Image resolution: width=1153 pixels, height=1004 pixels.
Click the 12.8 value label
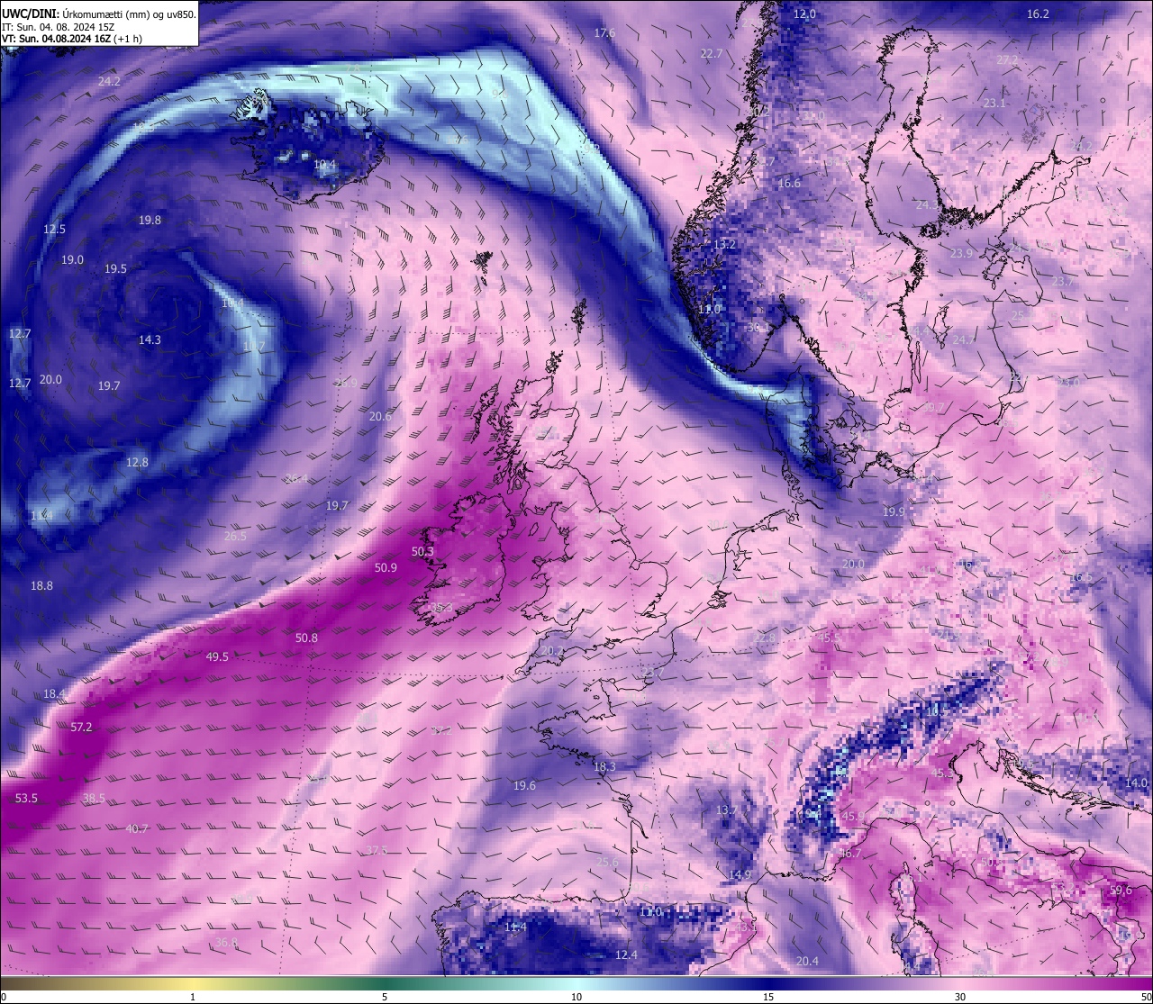click(x=137, y=462)
